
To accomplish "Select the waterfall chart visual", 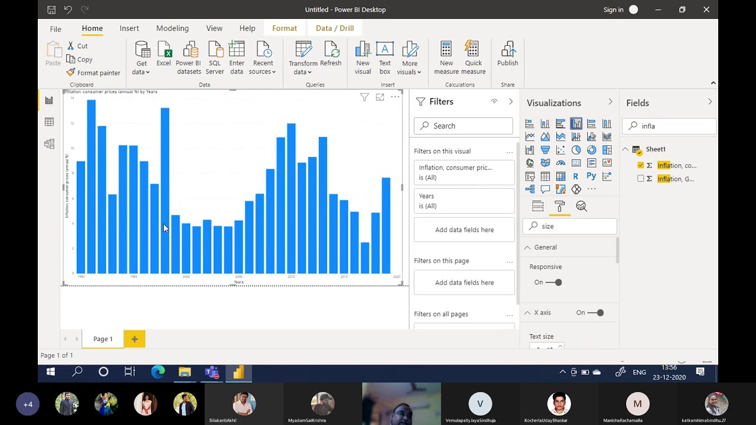I will [x=530, y=150].
